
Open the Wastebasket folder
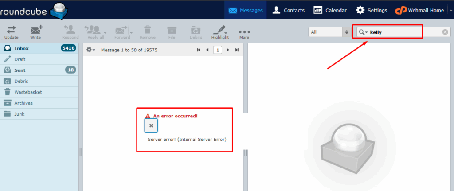39,92
